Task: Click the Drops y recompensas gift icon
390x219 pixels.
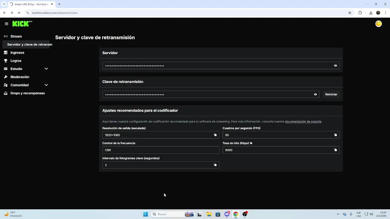Action: pos(5,93)
